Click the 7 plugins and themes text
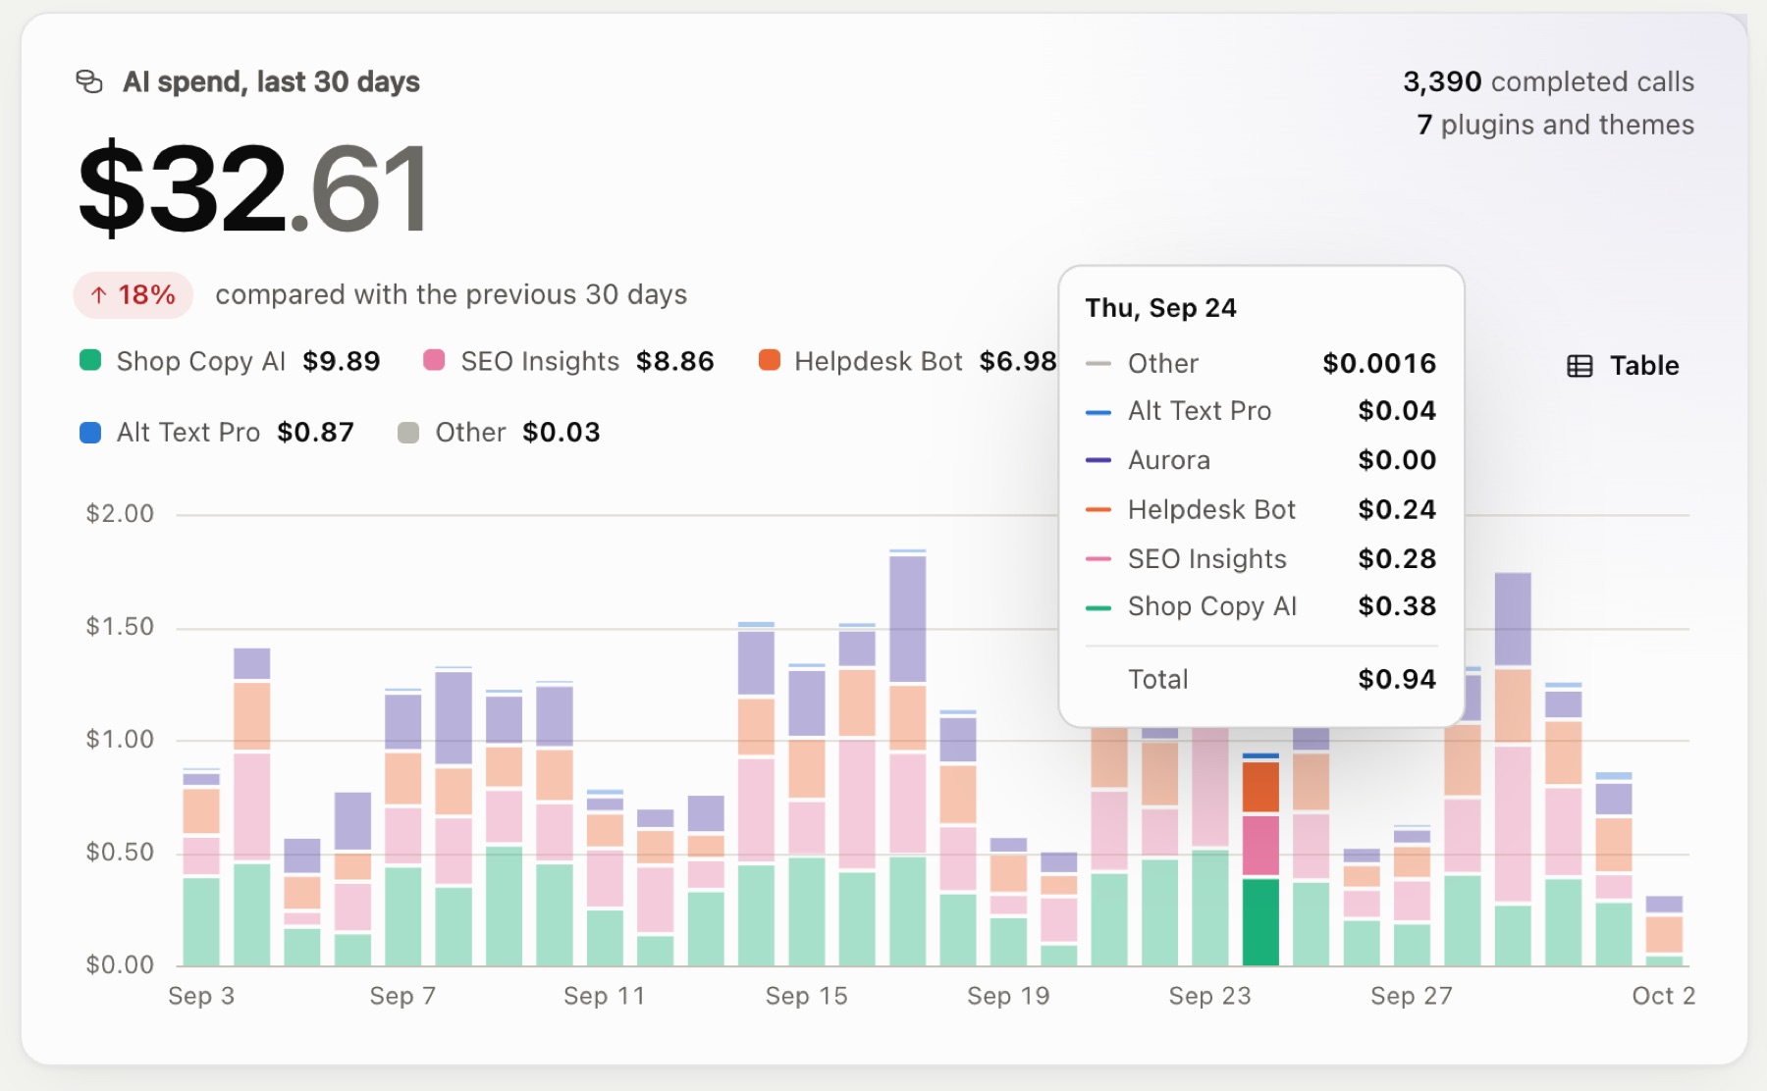The width and height of the screenshot is (1767, 1091). [1555, 125]
